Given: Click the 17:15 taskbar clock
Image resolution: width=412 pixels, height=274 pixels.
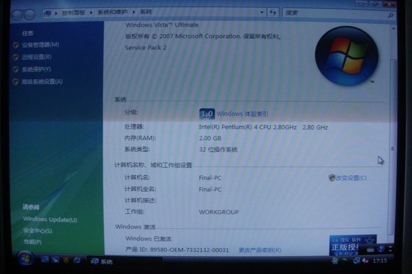Looking at the screenshot, I should pyautogui.click(x=380, y=260).
